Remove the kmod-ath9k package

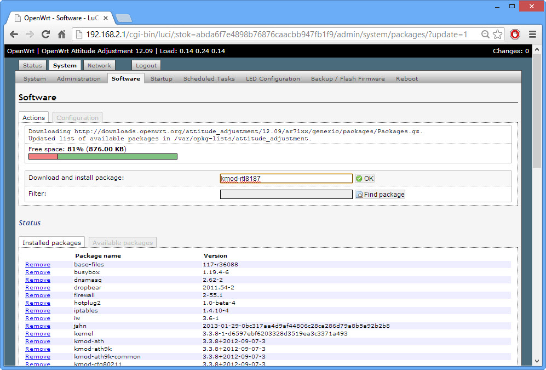point(38,349)
